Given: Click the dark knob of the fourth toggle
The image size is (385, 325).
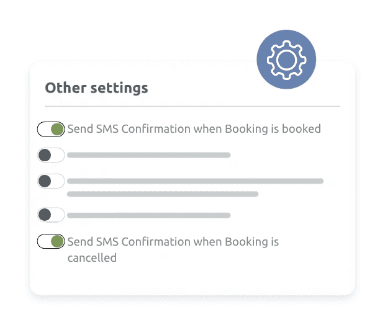Looking at the screenshot, I should coord(45,215).
